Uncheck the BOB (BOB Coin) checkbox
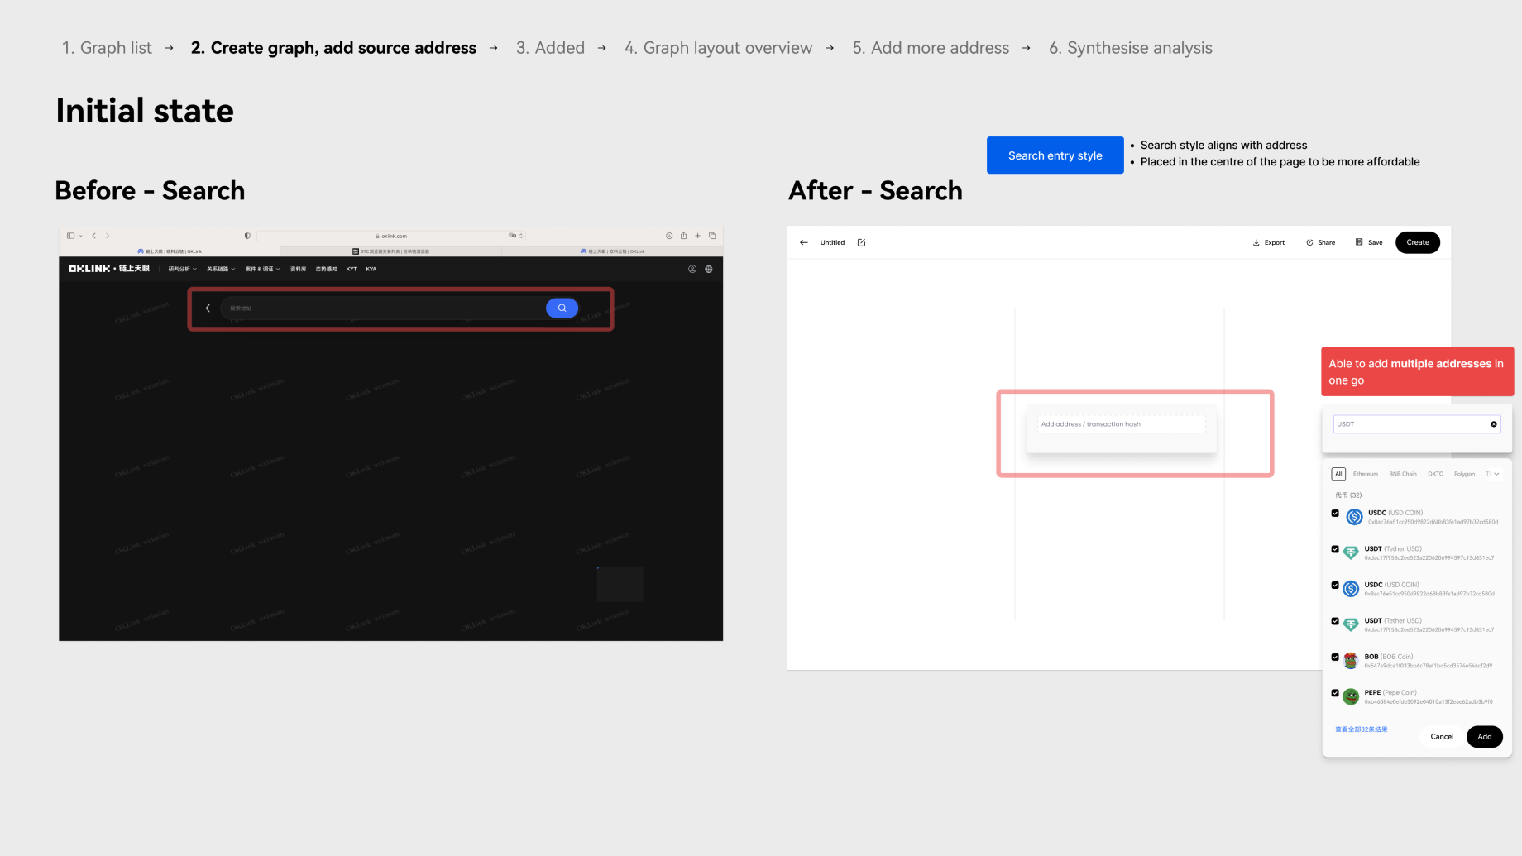 coord(1335,658)
